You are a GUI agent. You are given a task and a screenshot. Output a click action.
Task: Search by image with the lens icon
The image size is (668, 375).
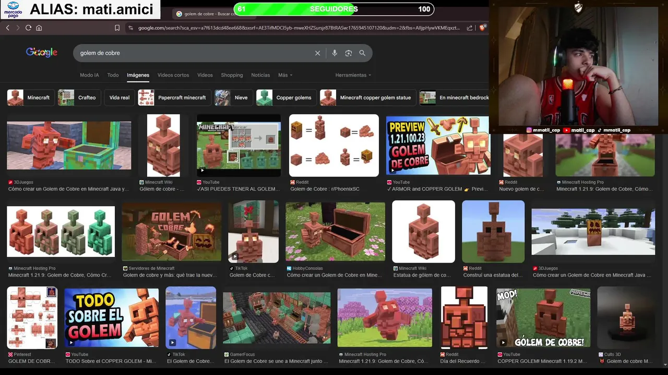point(348,53)
